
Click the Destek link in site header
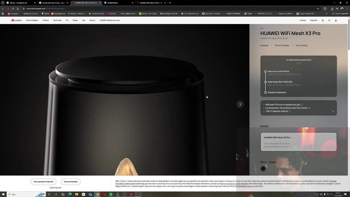[x=303, y=20]
